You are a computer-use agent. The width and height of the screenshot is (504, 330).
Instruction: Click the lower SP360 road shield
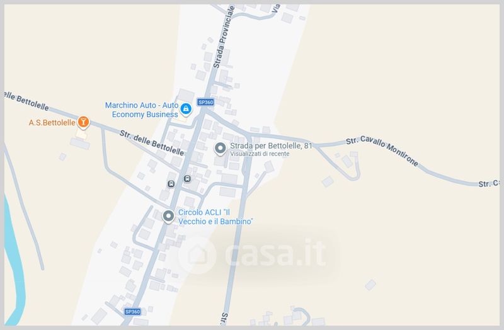pyautogui.click(x=132, y=311)
